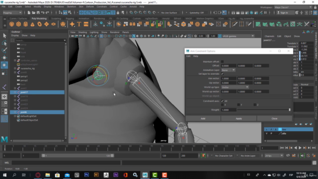Viewport: 318px width, 179px height.
Task: Choose the Rotate tool in toolbox
Action: 4,65
